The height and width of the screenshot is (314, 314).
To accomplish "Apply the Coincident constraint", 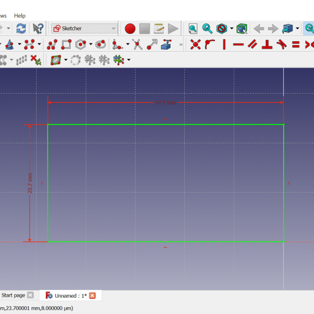I will coord(195,44).
